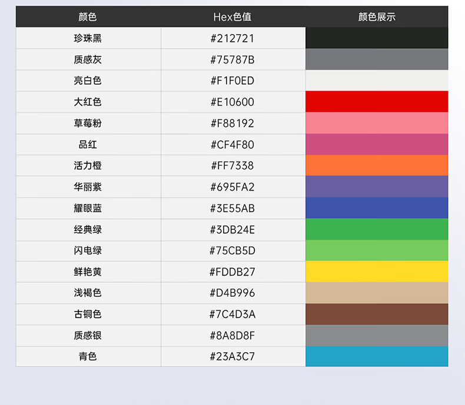Select the 华丽紫 purple color swatch

[377, 186]
